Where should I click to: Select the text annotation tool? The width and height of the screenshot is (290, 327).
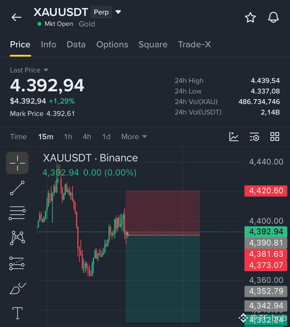[18, 313]
